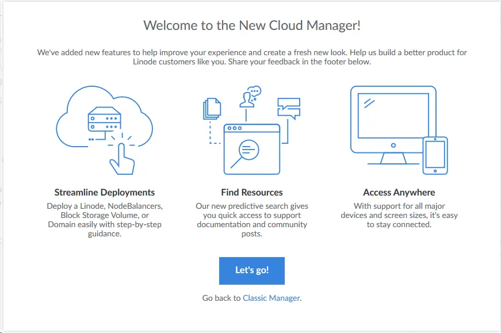Click the chat bubbles icon
This screenshot has height=333, width=501.
point(289,109)
